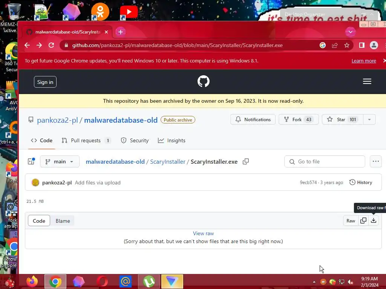This screenshot has height=289, width=386.
Task: Open the View raw link
Action: 203,233
